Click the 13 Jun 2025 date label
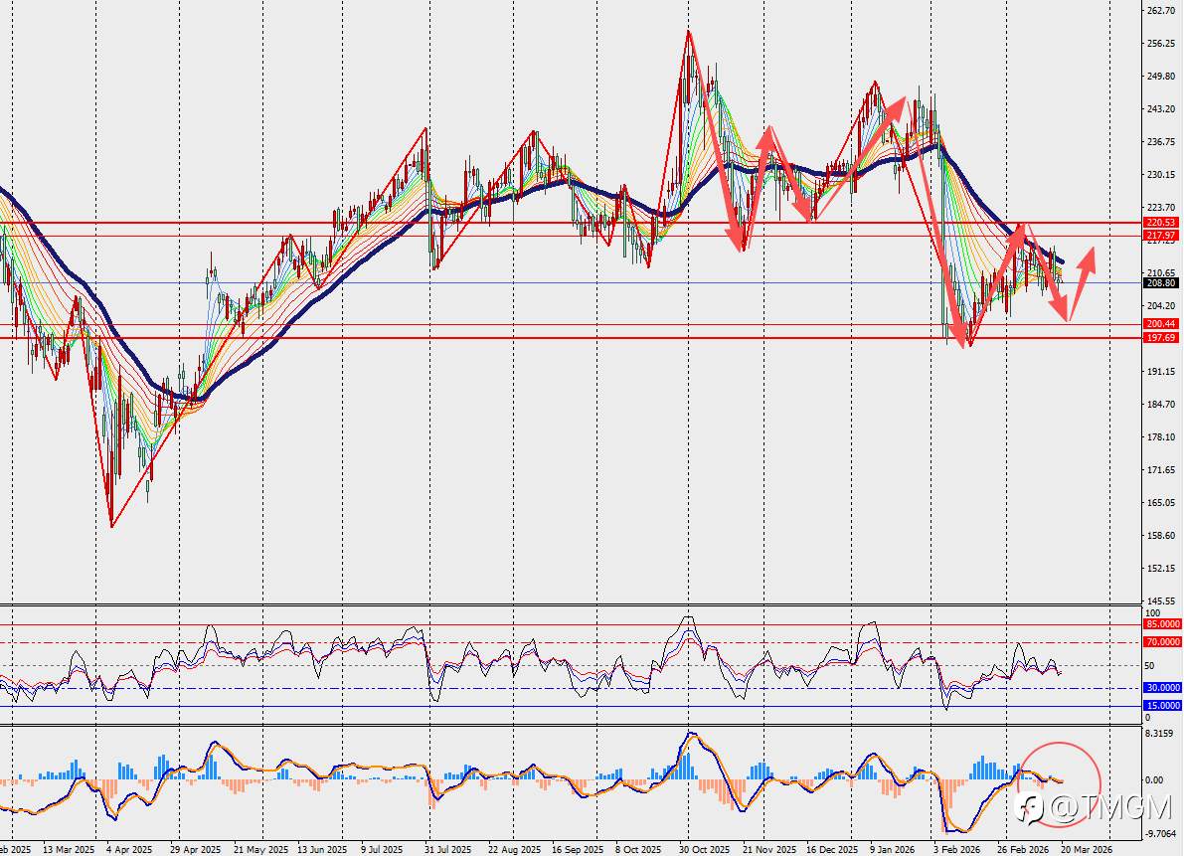Screen dimensions: 1184x856 click(x=324, y=849)
